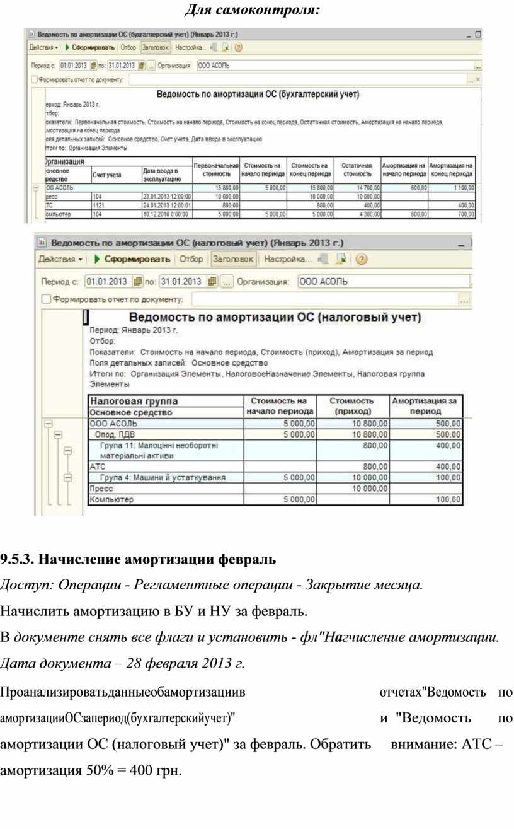The width and height of the screenshot is (514, 829).
Task: Click the 1 100,00 амортизация cell
Action: coord(452,187)
